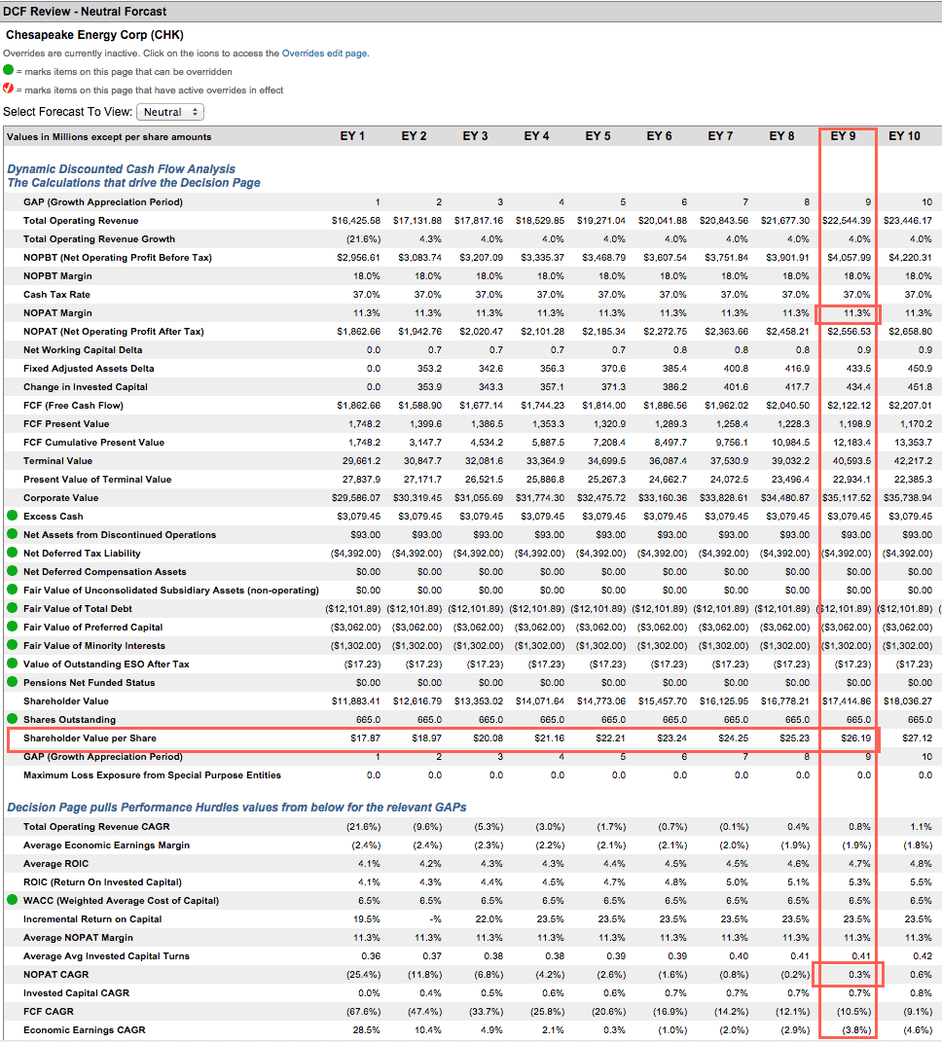The height and width of the screenshot is (1042, 942).
Task: Select the Change in Invested Capital label
Action: pos(85,387)
